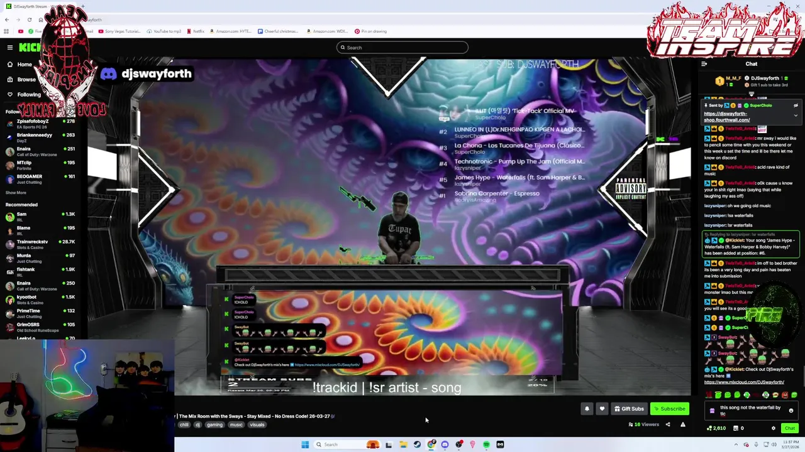The width and height of the screenshot is (805, 452).
Task: Open the Kick hamburger sidebar menu
Action: coord(10,48)
